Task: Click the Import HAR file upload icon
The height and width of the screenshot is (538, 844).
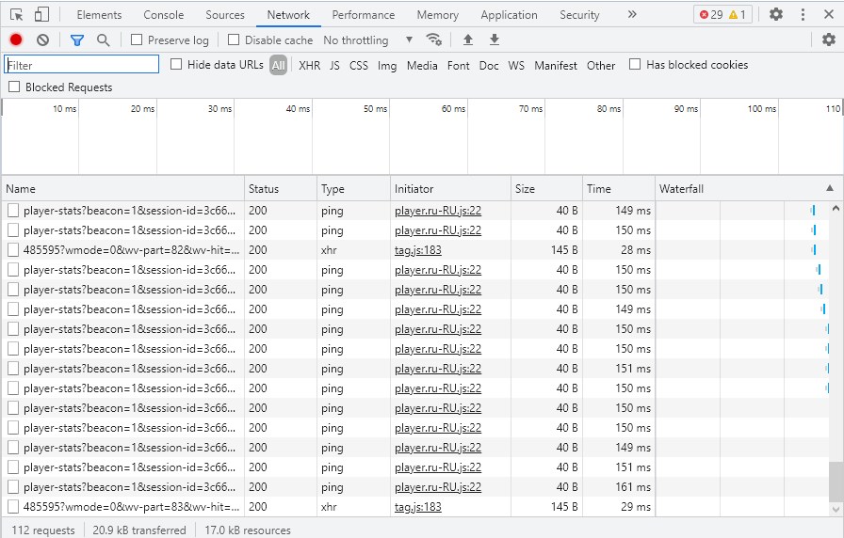Action: point(468,40)
